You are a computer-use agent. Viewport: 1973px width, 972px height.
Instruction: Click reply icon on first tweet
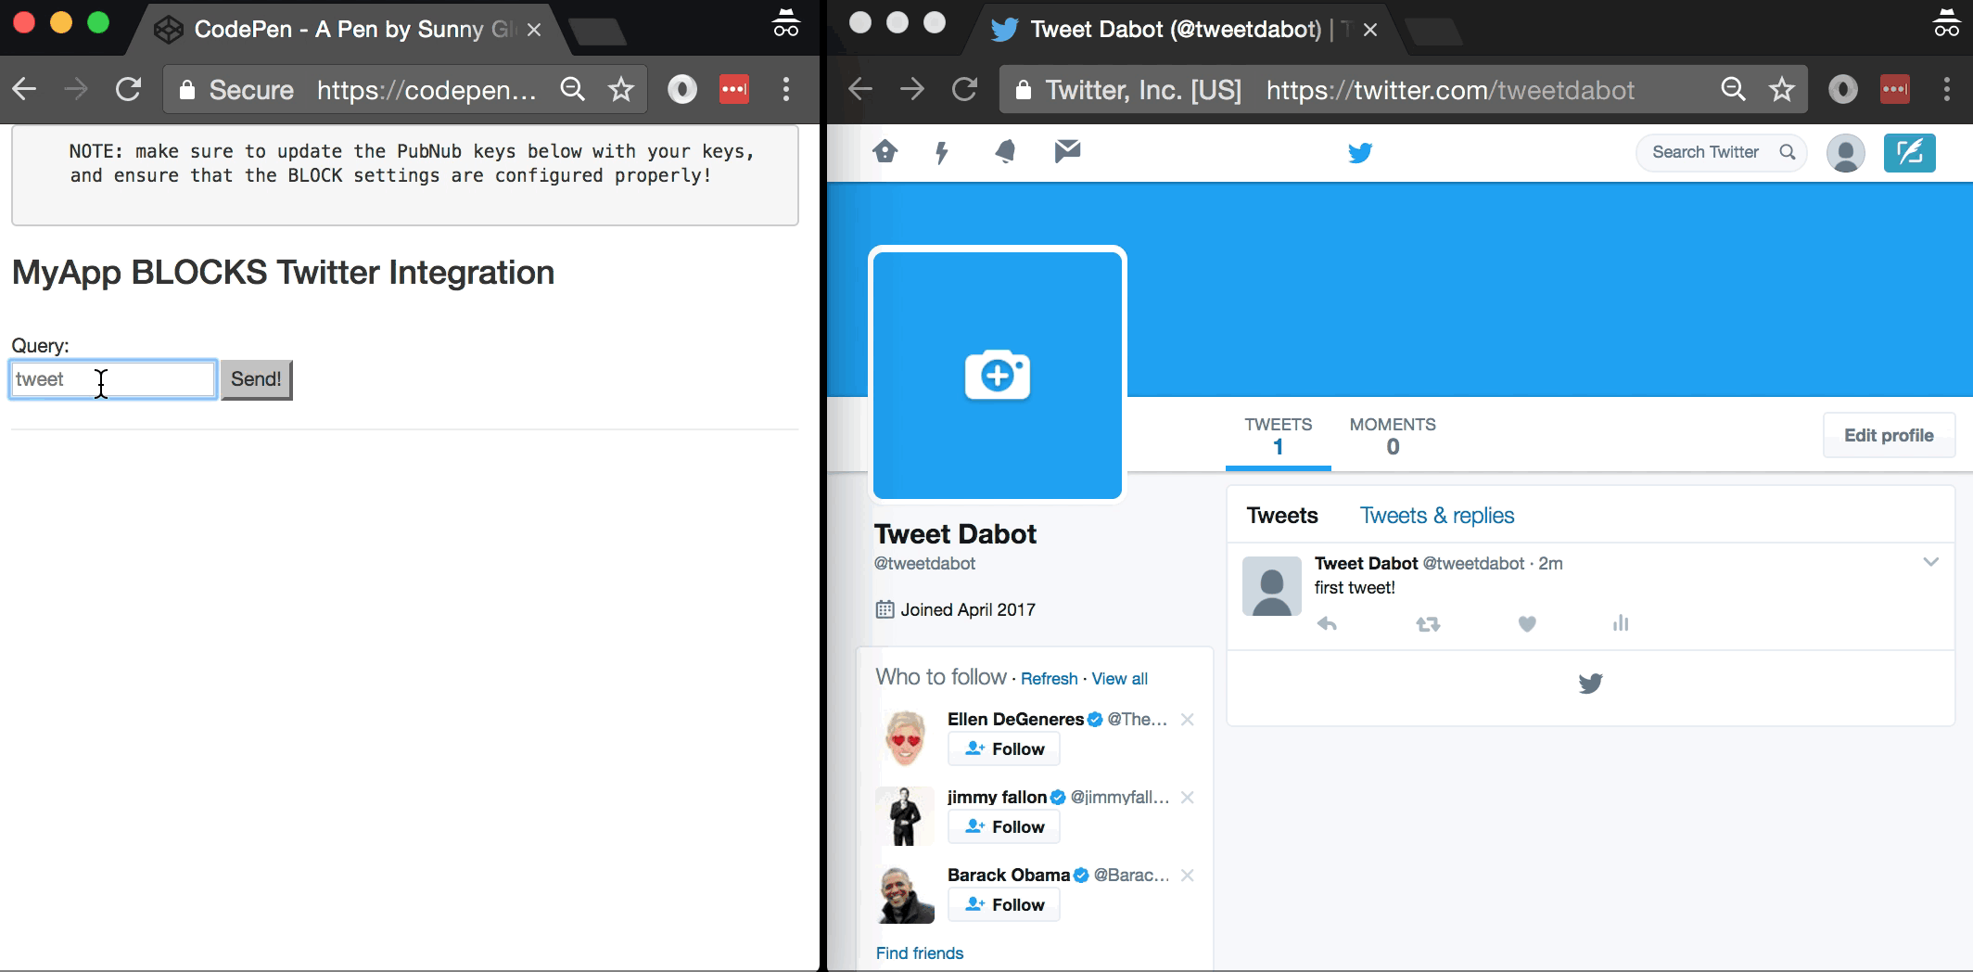1327,624
